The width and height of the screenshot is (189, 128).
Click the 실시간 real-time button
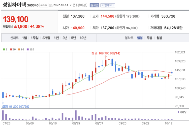[x=94, y=5]
